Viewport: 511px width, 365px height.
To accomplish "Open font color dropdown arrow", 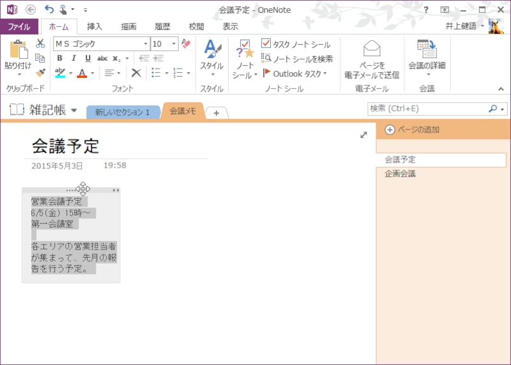I will click(93, 73).
